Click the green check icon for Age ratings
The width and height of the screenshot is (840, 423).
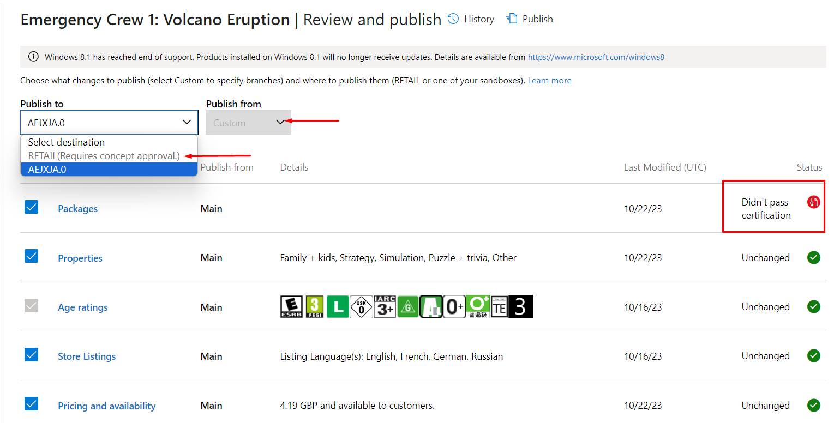click(x=814, y=307)
